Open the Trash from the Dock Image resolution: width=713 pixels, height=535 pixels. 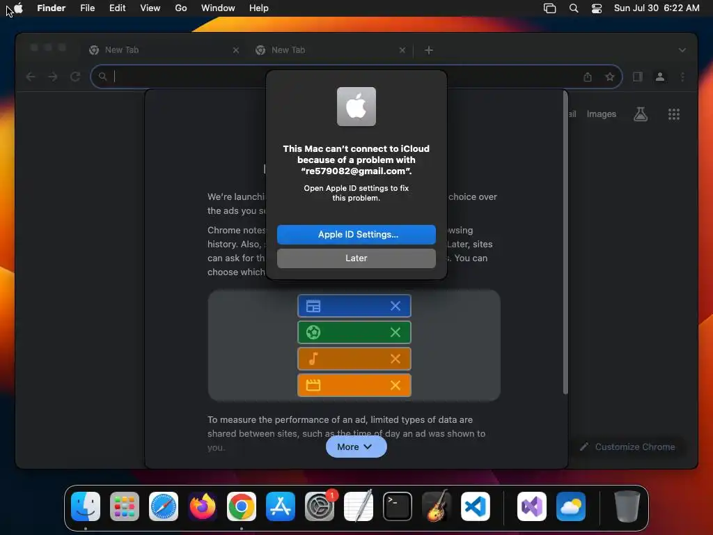[627, 506]
